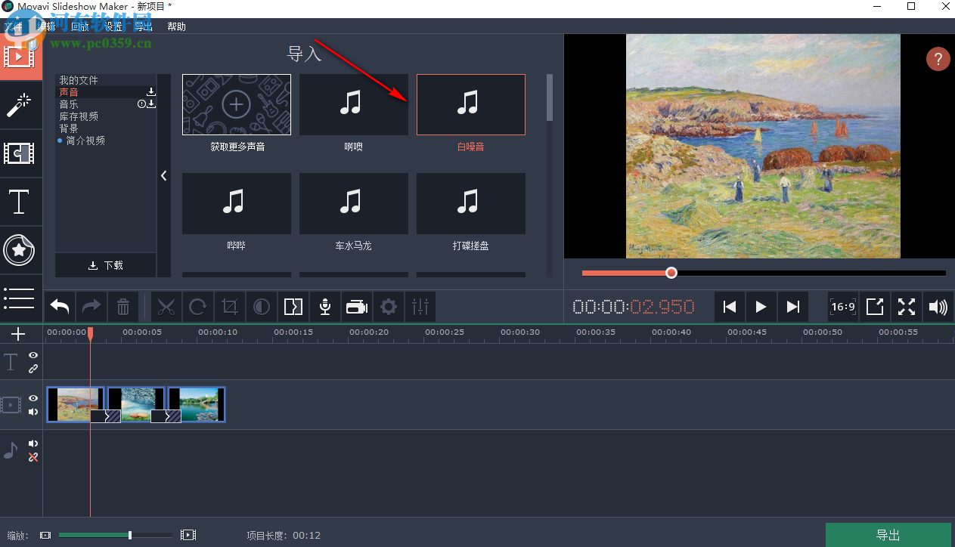Click the microphone voice recording icon
The width and height of the screenshot is (955, 547).
[x=324, y=307]
